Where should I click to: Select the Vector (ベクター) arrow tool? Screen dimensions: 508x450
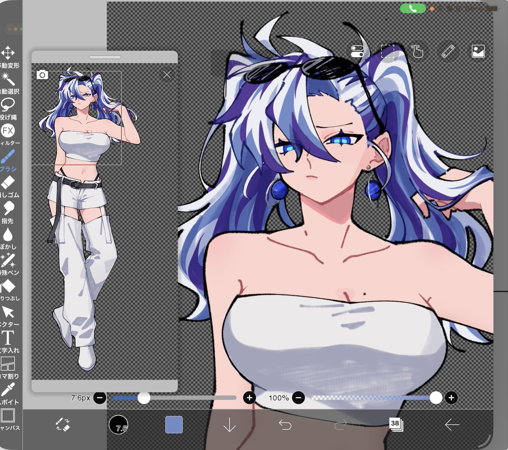pyautogui.click(x=8, y=316)
